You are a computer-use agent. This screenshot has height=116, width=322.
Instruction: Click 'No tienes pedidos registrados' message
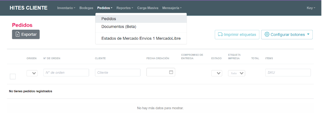point(31,91)
